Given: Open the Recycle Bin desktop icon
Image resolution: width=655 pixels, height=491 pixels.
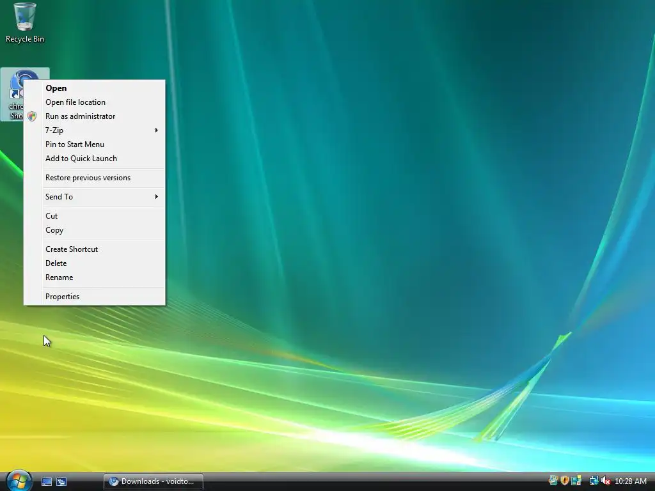Looking at the screenshot, I should pos(24,22).
